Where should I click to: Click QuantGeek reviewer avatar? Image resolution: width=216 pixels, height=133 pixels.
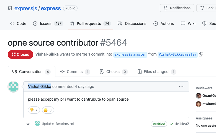[199, 96]
